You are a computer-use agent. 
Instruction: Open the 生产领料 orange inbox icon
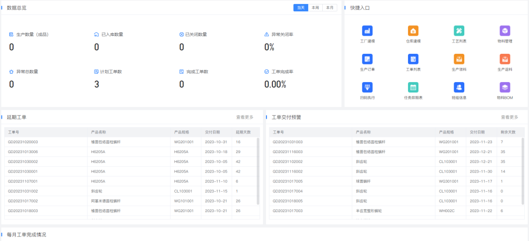[459, 59]
